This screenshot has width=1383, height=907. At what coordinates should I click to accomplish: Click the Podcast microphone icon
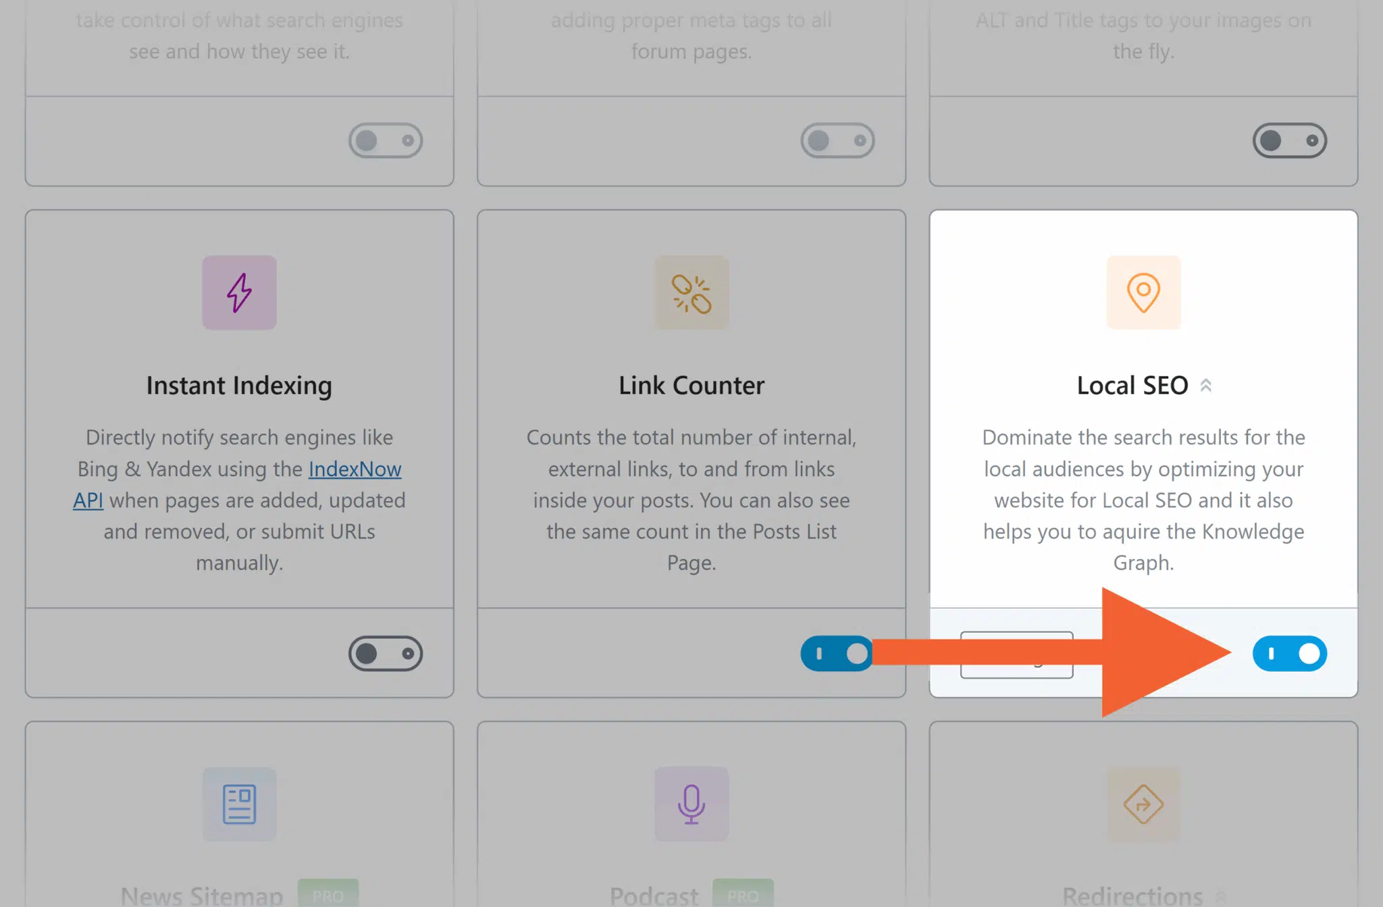click(x=691, y=804)
